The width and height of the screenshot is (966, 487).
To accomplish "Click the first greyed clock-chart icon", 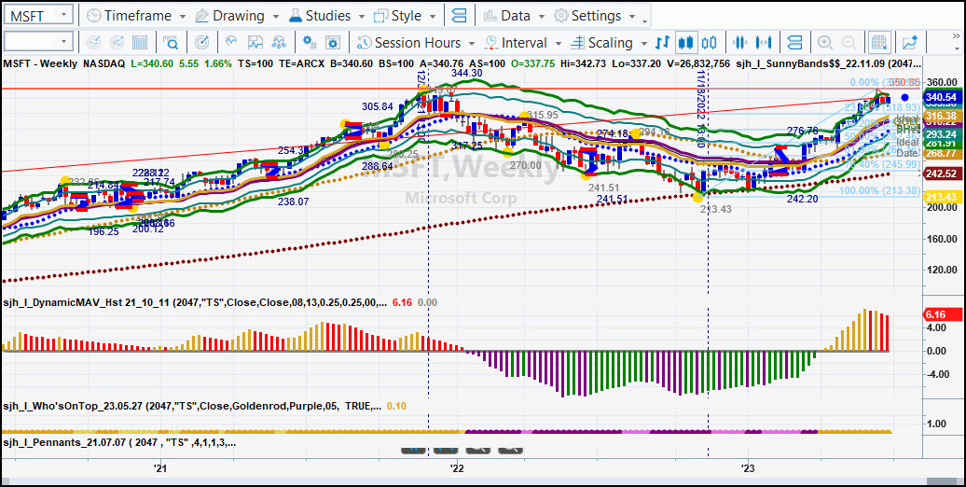I will pos(93,43).
